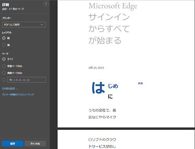Screen dimensions: 195x149
Task: Click the キャンセル cancel button
Action: click(35, 144)
